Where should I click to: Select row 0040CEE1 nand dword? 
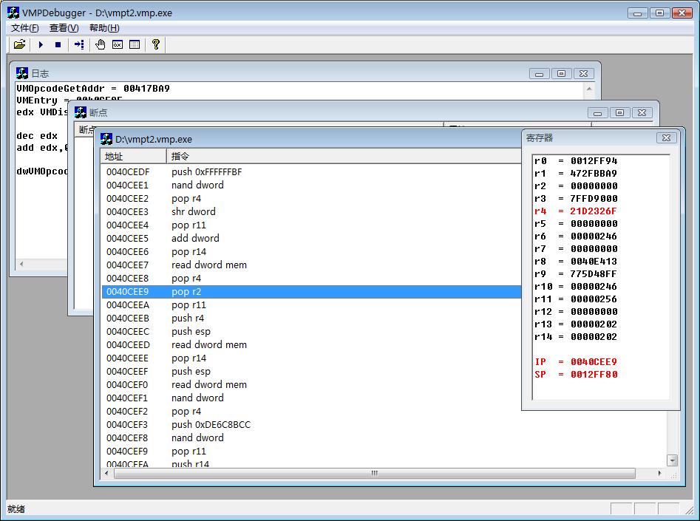point(312,185)
